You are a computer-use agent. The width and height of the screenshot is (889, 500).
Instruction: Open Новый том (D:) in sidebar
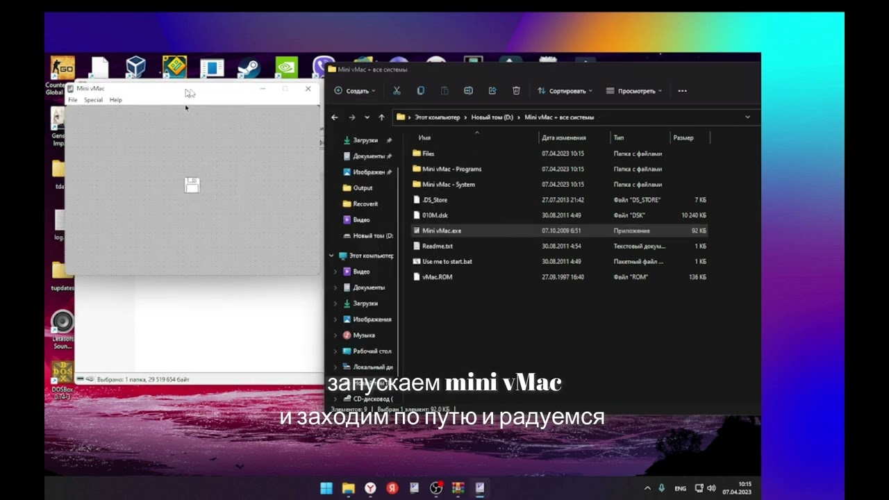[x=368, y=236]
